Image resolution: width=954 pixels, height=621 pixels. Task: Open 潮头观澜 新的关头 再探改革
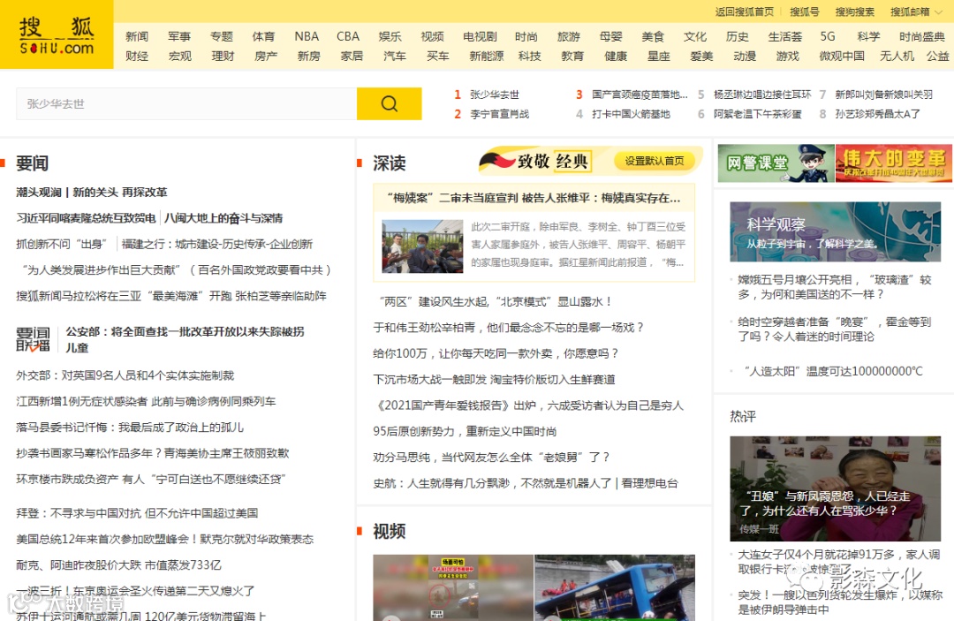pyautogui.click(x=91, y=193)
